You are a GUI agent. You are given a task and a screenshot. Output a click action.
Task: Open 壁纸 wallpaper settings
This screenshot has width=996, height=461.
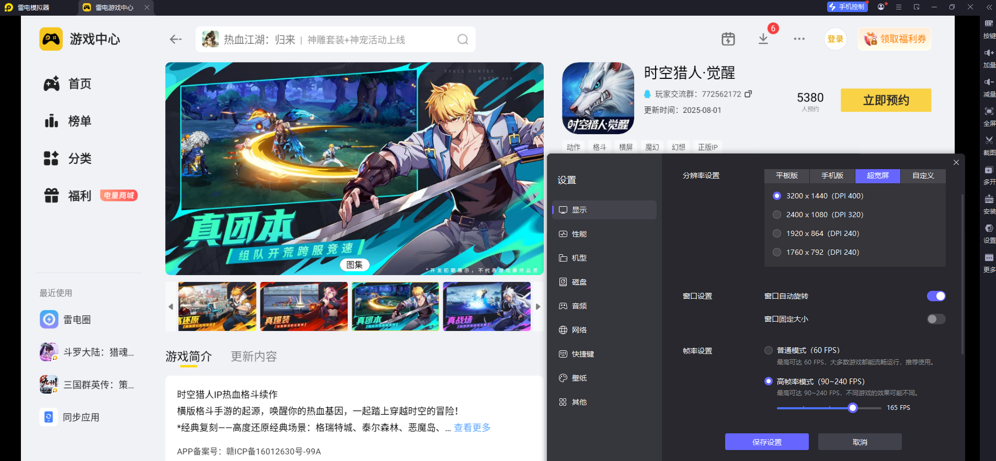point(604,378)
